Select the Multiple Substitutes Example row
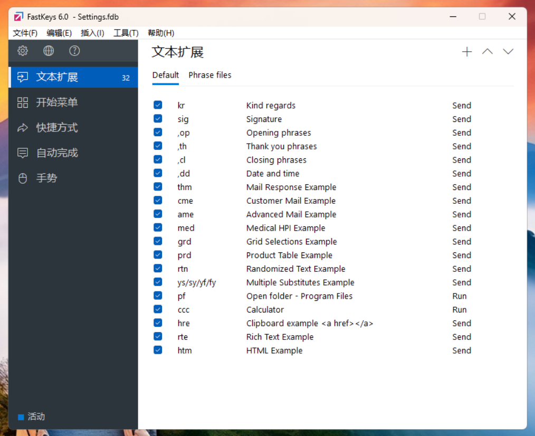 333,283
